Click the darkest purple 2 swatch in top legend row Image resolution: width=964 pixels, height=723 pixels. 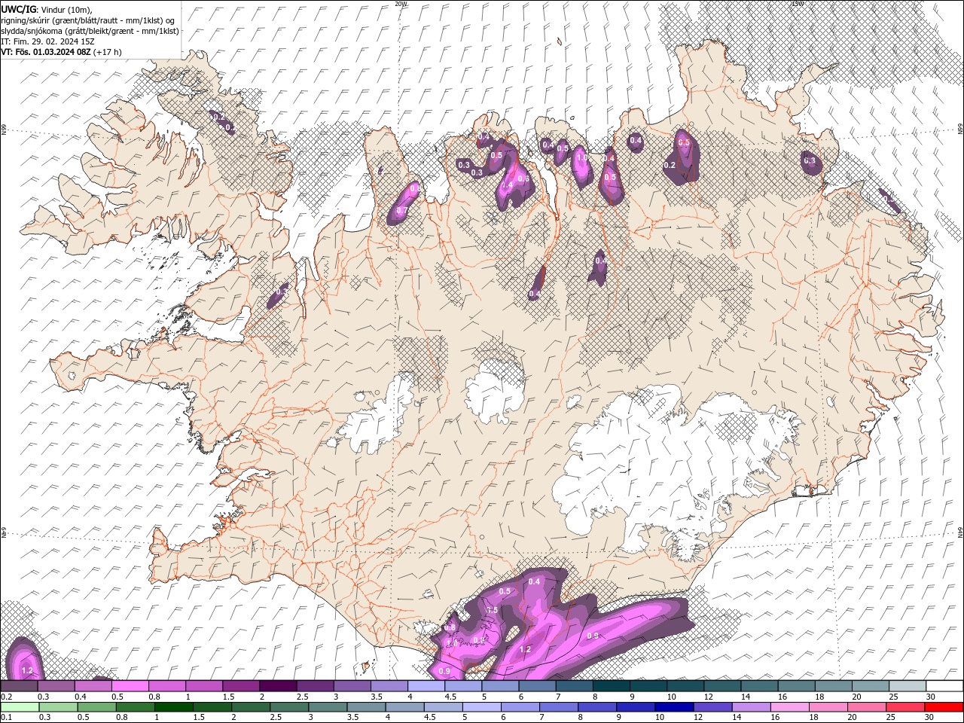click(278, 686)
